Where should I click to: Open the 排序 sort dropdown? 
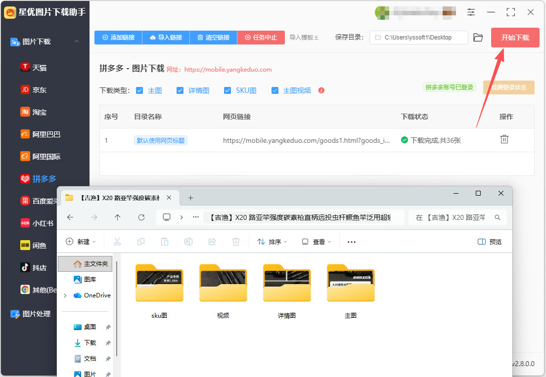click(272, 242)
